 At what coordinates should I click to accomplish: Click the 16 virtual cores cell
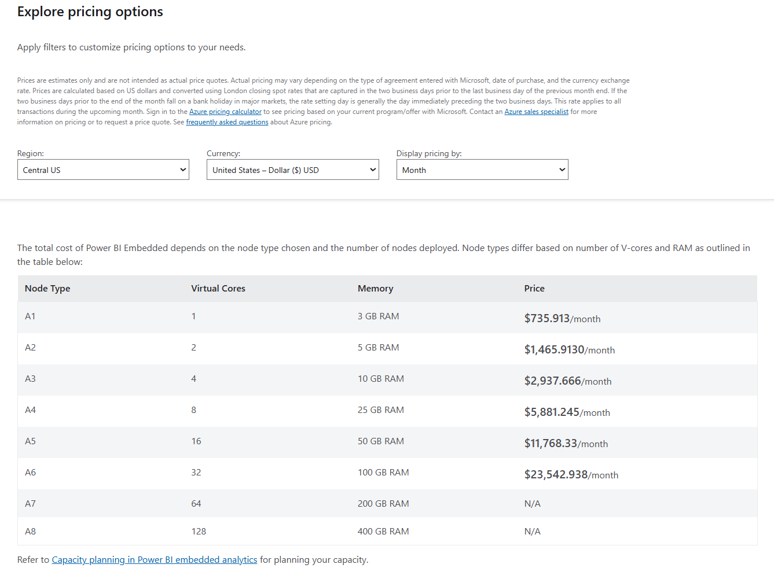coord(196,441)
